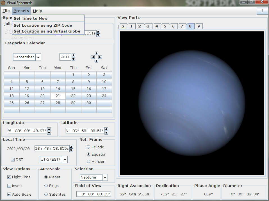The height and width of the screenshot is (201, 269).
Task: Decrease Julian time seconds spinner down
Action: (x=98, y=35)
